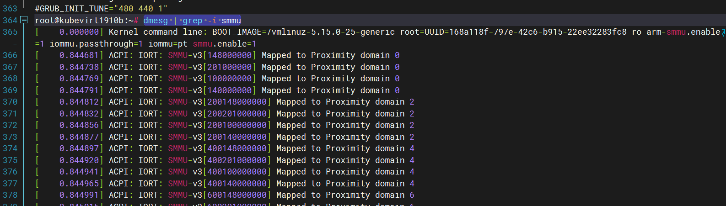Click line number 370 in the gutter
Viewport: 726px width, 206px height.
pyautogui.click(x=10, y=102)
